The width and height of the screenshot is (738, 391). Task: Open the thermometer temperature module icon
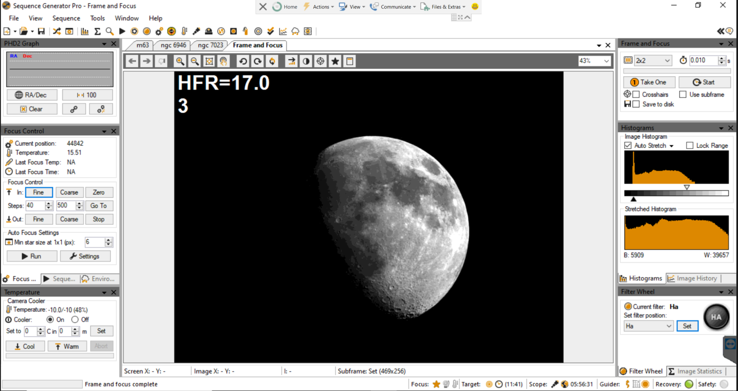(184, 31)
